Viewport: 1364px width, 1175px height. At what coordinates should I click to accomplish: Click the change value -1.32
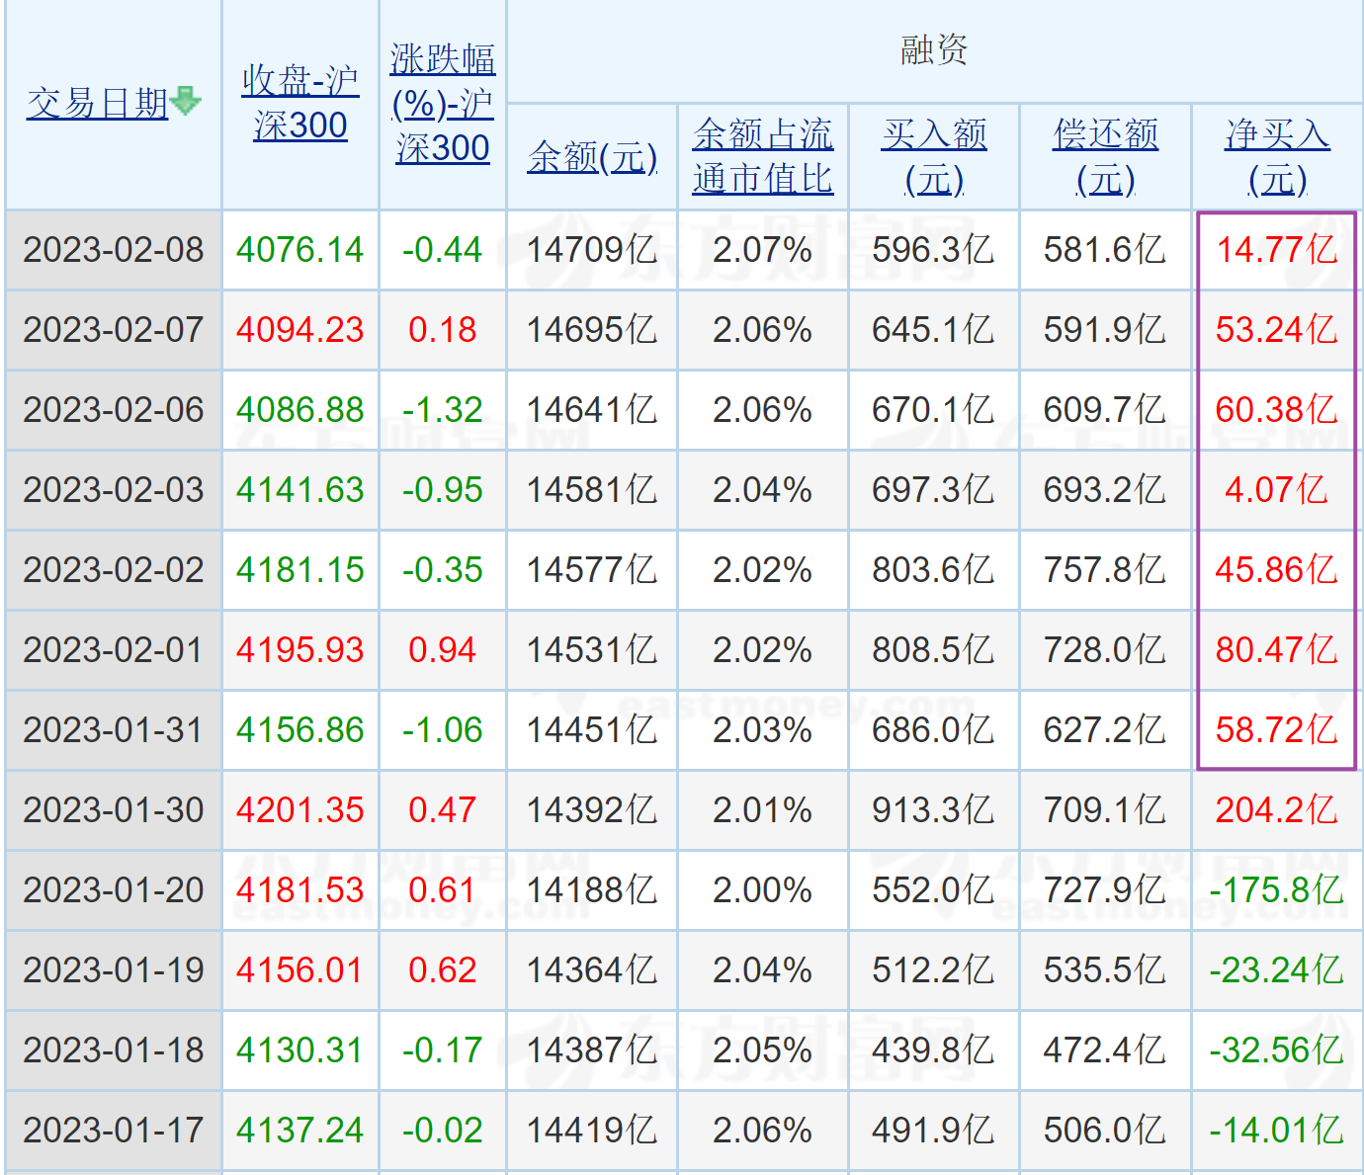443,410
